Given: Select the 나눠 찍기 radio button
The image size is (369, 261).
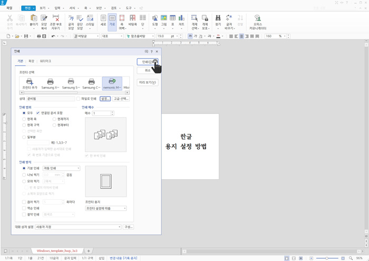Looking at the screenshot, I should pyautogui.click(x=24, y=175).
